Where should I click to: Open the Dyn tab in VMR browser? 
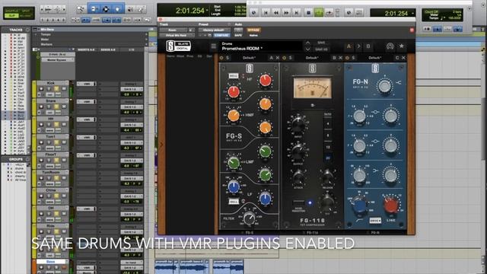209,56
